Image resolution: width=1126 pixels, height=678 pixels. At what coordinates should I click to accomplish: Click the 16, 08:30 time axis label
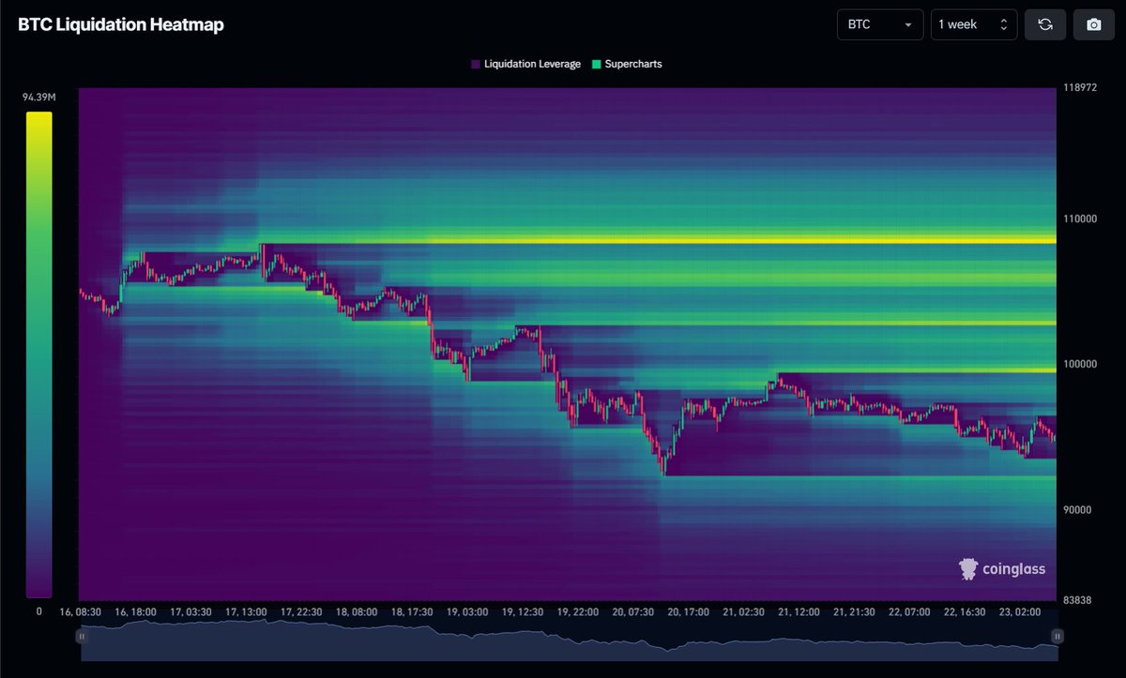click(79, 611)
